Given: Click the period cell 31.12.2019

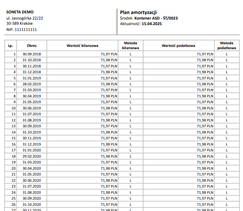Looking at the screenshot, I should point(32,144).
